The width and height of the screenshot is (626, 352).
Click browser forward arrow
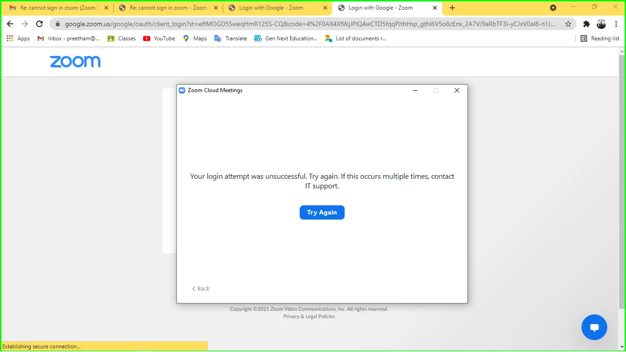coord(25,24)
